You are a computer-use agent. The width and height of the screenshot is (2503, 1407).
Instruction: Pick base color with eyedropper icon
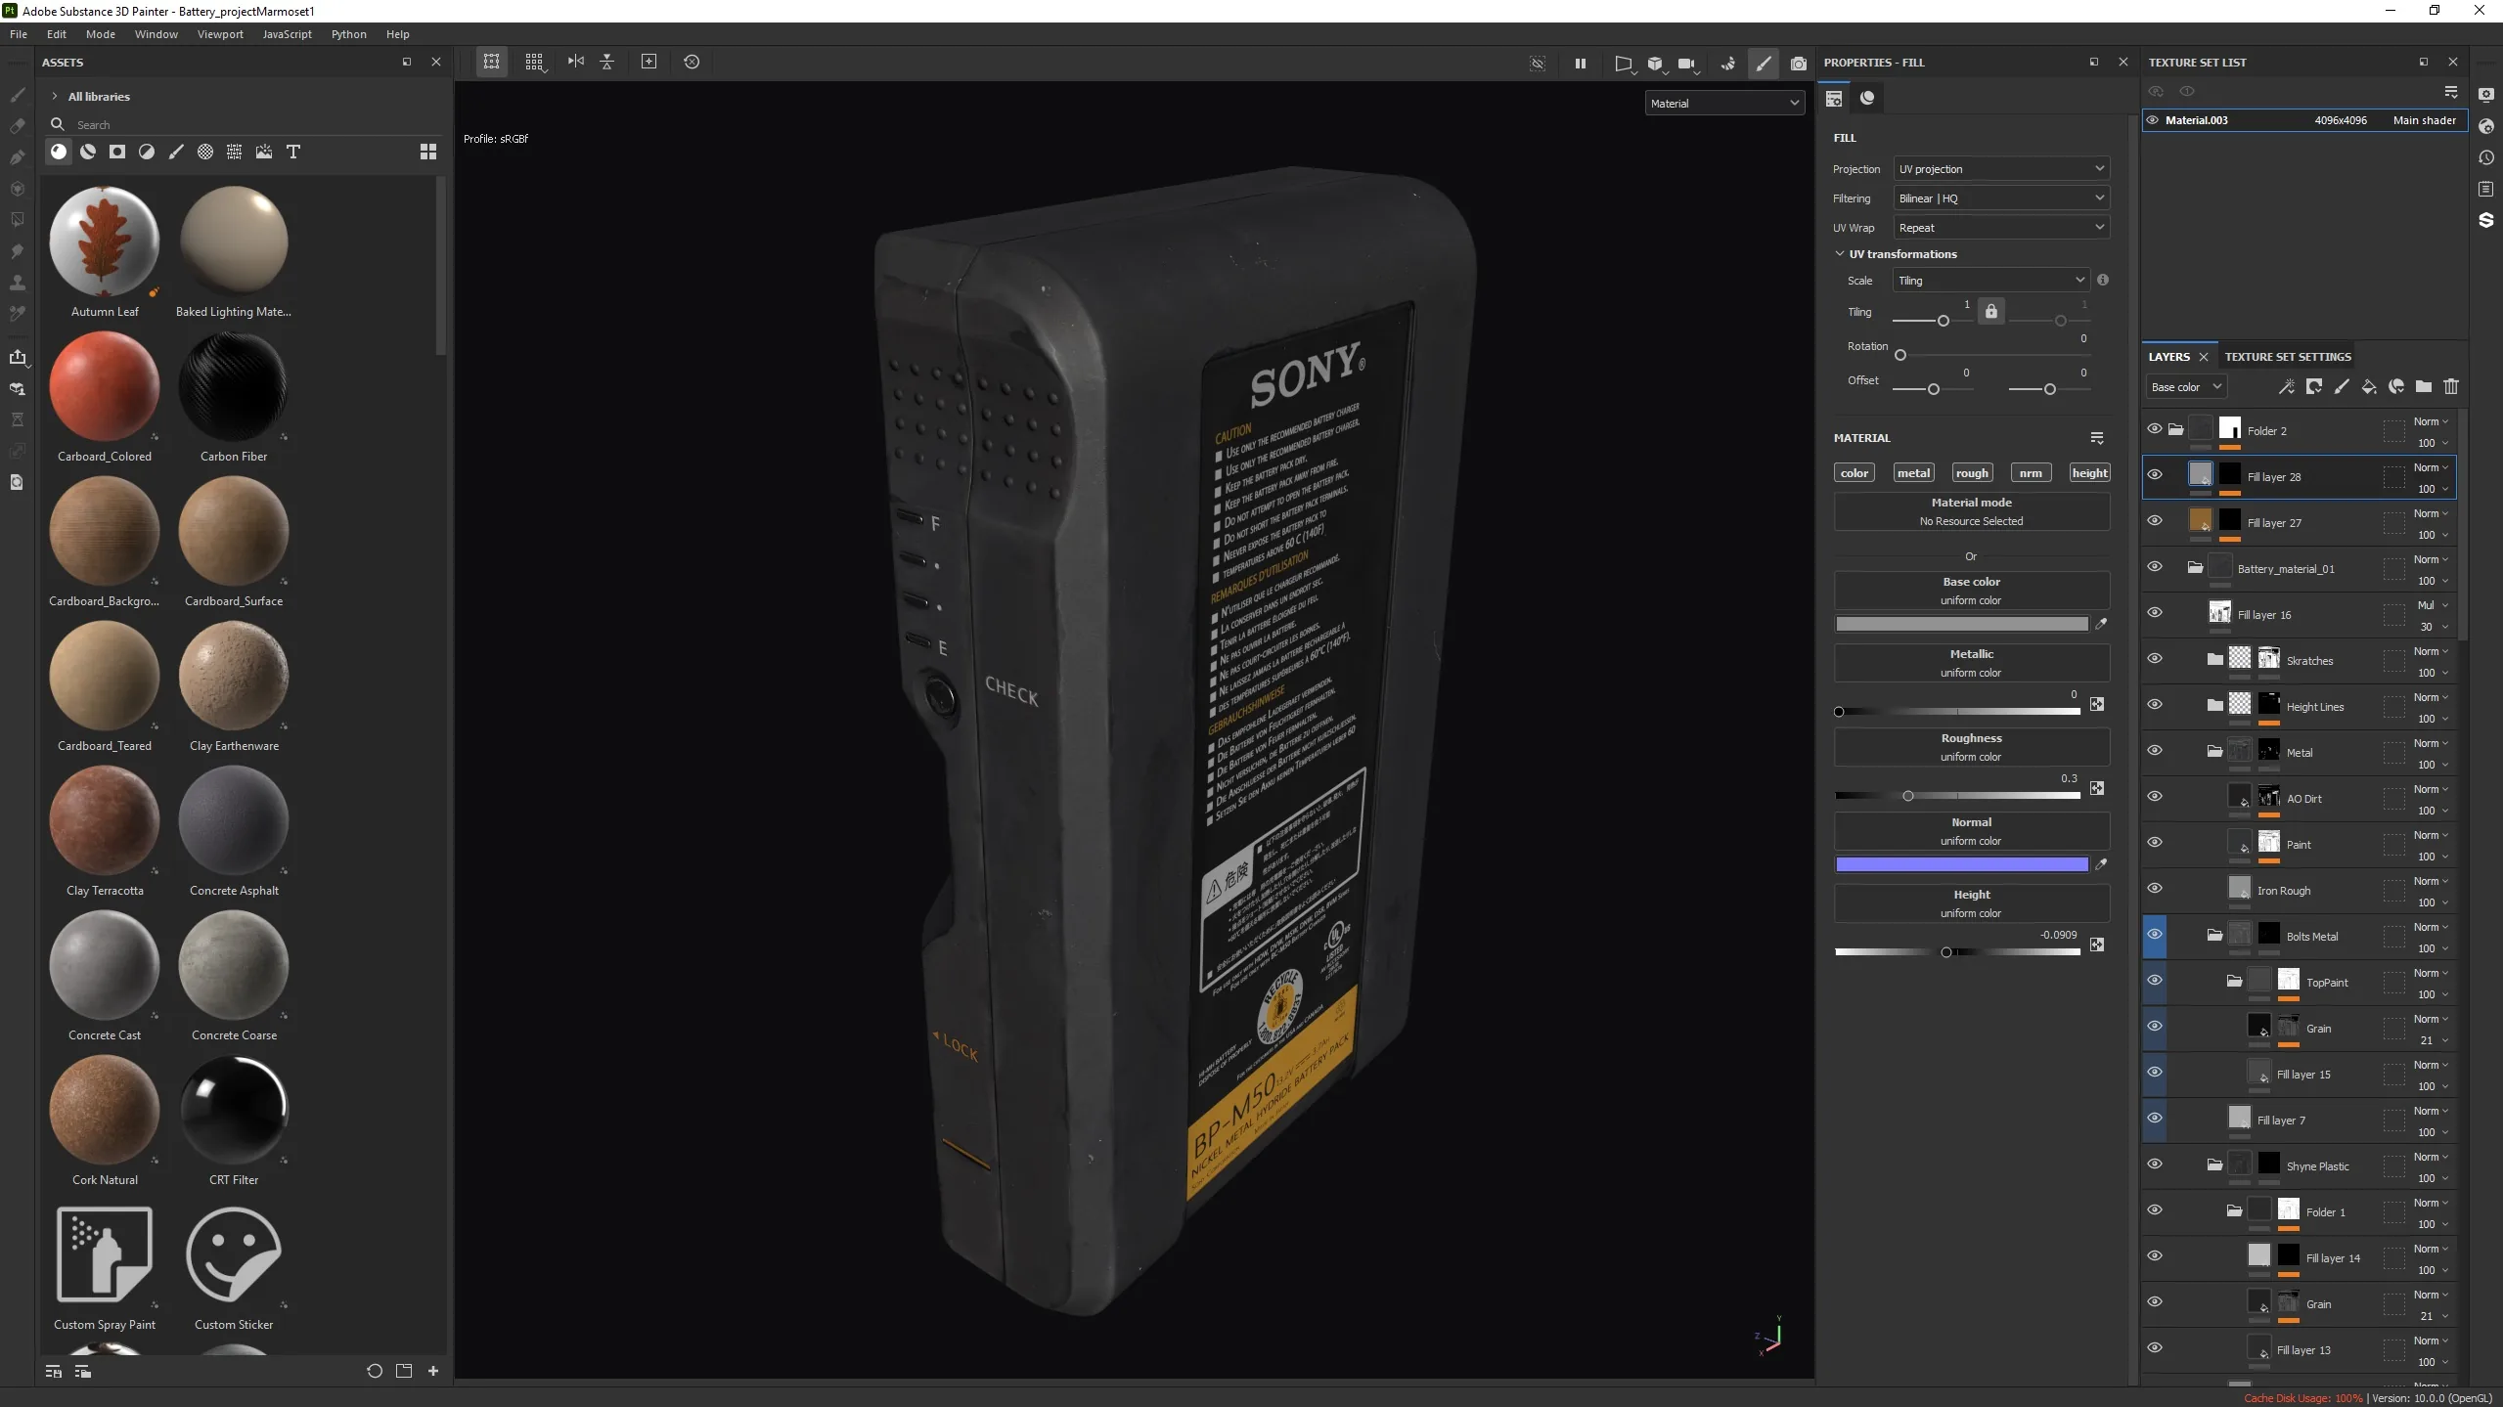point(2101,623)
